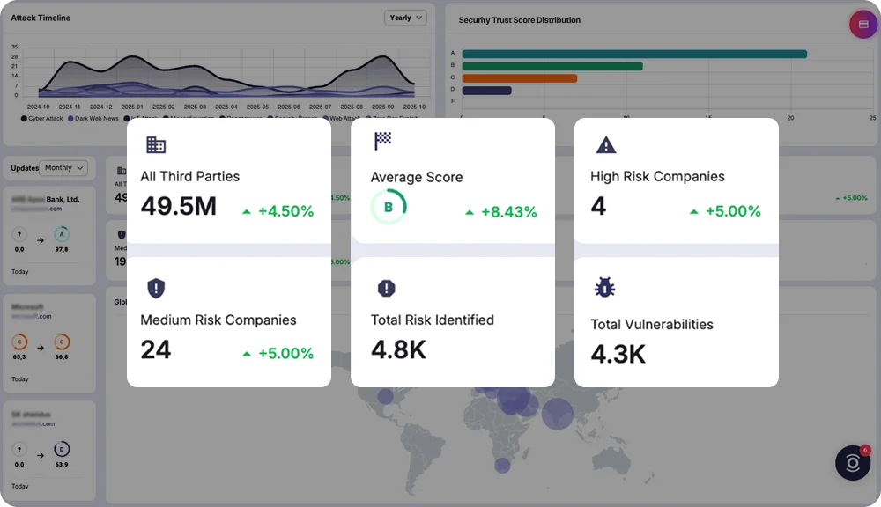This screenshot has height=507, width=881.
Task: Click the +5.00% change in High Risk Companies card
Action: tap(733, 211)
